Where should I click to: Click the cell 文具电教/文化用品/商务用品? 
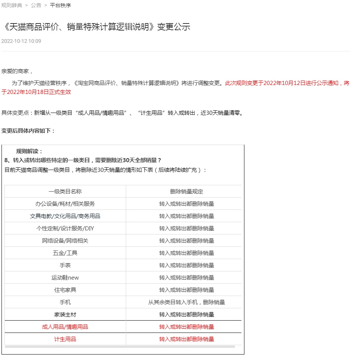pos(65,216)
